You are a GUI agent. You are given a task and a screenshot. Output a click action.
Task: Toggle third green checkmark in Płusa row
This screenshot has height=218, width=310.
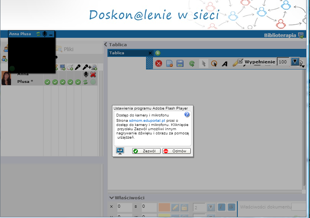63,82
